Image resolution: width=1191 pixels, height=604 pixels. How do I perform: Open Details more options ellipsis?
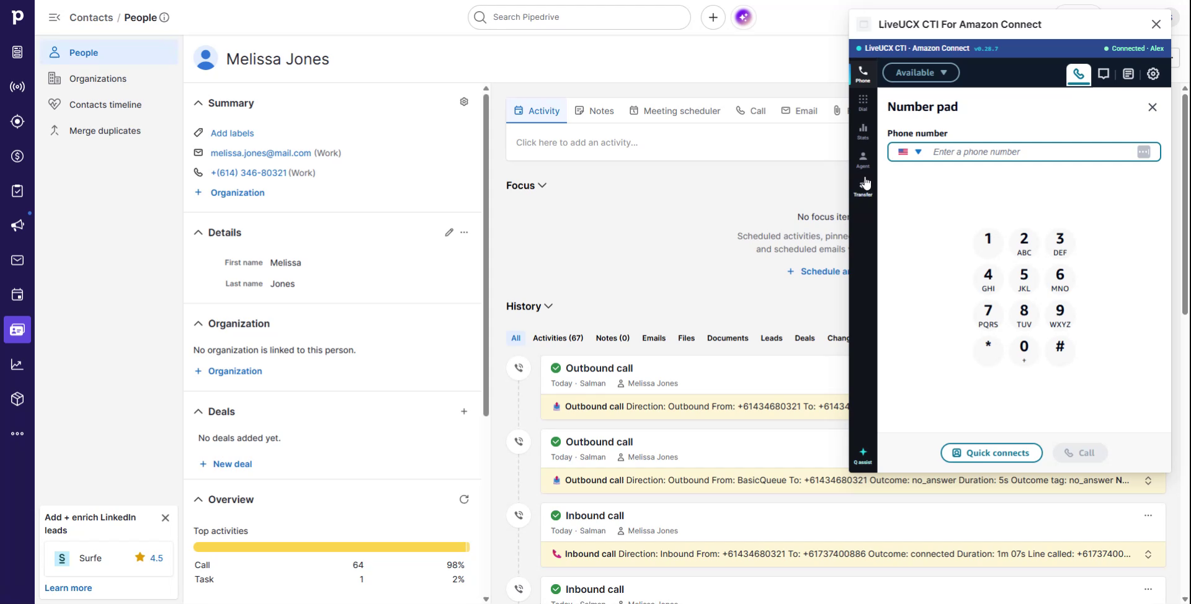(464, 232)
